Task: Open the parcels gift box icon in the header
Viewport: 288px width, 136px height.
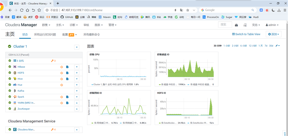Action: click(236, 25)
